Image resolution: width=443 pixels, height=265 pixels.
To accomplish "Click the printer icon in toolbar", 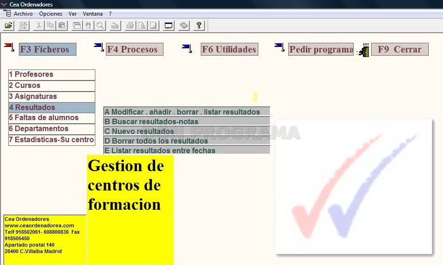I will click(x=130, y=26).
